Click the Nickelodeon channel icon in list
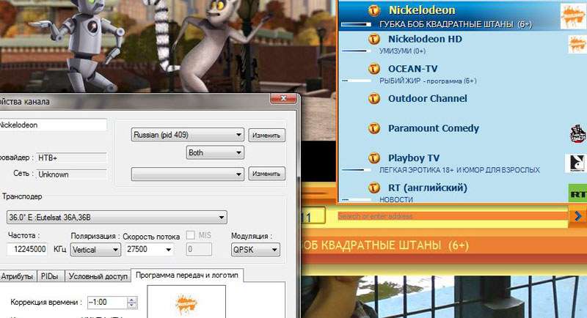The image size is (587, 318). click(x=374, y=11)
